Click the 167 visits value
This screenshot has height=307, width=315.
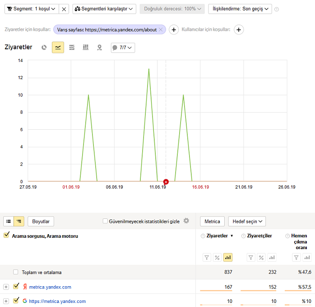228,287
